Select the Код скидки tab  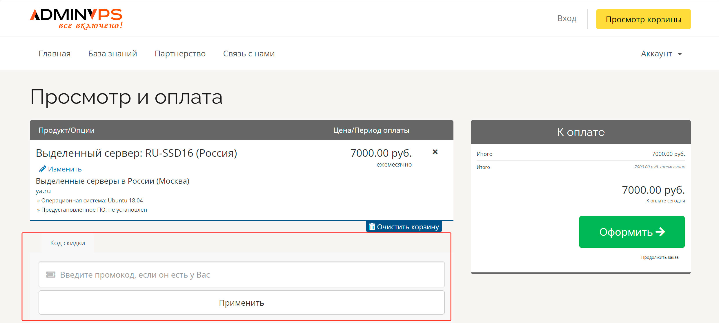(x=68, y=243)
